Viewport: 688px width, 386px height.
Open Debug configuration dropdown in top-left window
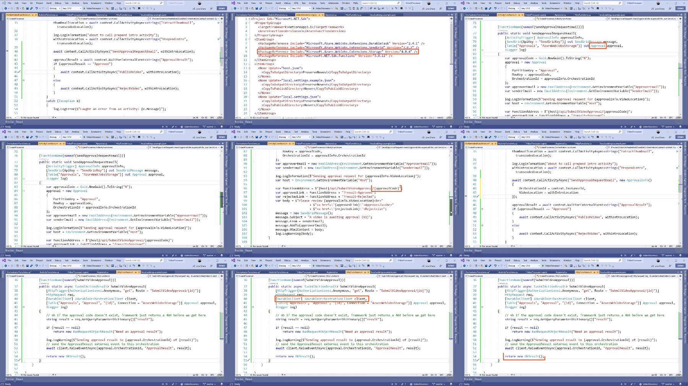[55, 8]
